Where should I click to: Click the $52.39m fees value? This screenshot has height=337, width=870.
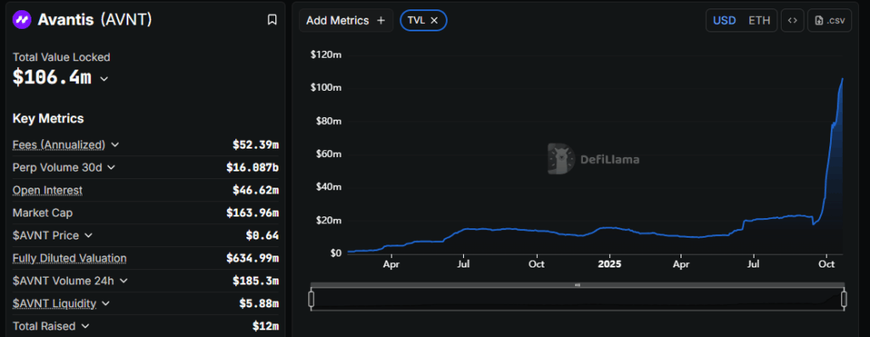[256, 144]
